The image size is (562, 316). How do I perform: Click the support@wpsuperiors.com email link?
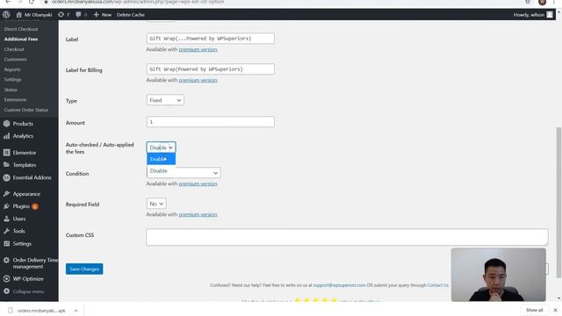[339, 285]
